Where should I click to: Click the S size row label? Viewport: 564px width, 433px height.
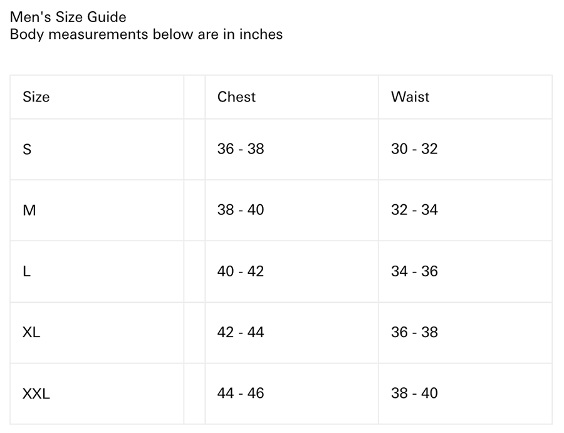tap(27, 149)
